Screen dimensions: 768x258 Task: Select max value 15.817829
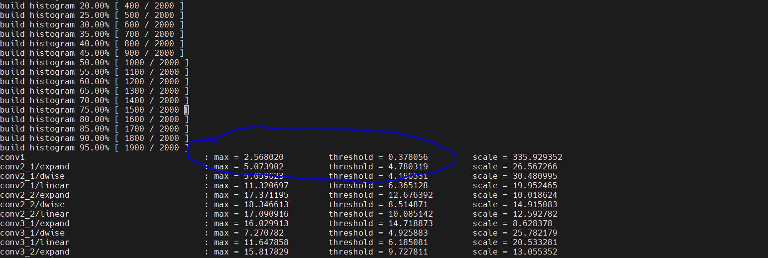click(266, 252)
